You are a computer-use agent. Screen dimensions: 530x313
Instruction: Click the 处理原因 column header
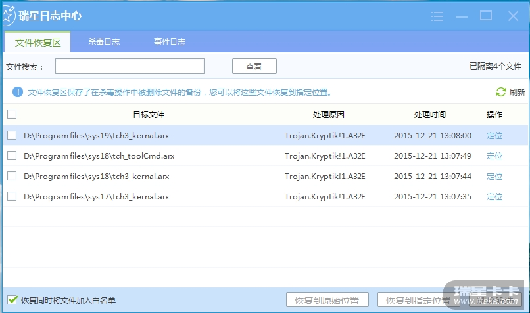[328, 115]
